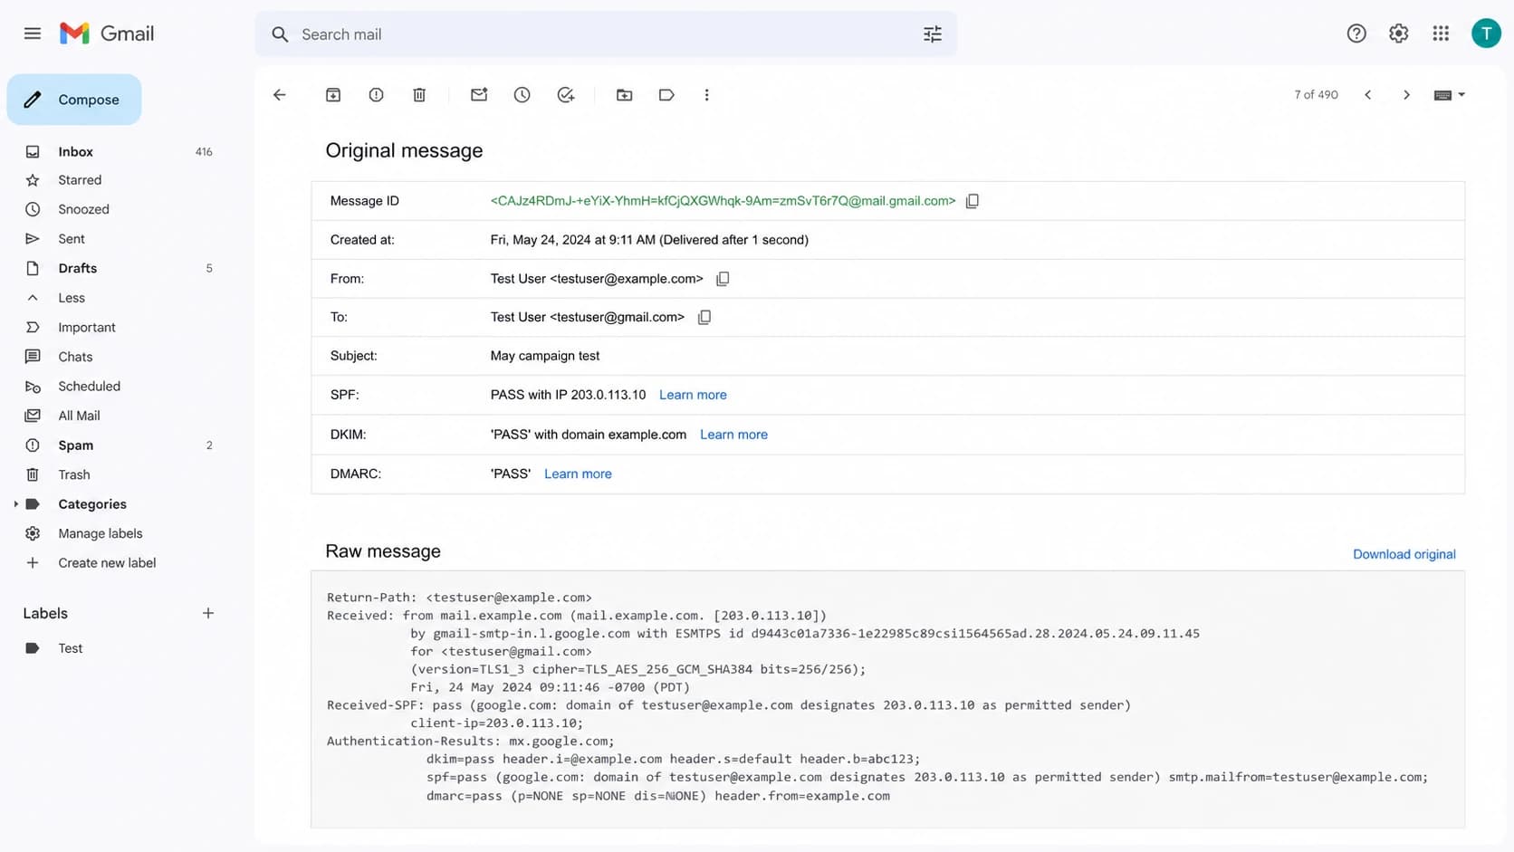
Task: Focus the Search mail field
Action: (x=607, y=34)
